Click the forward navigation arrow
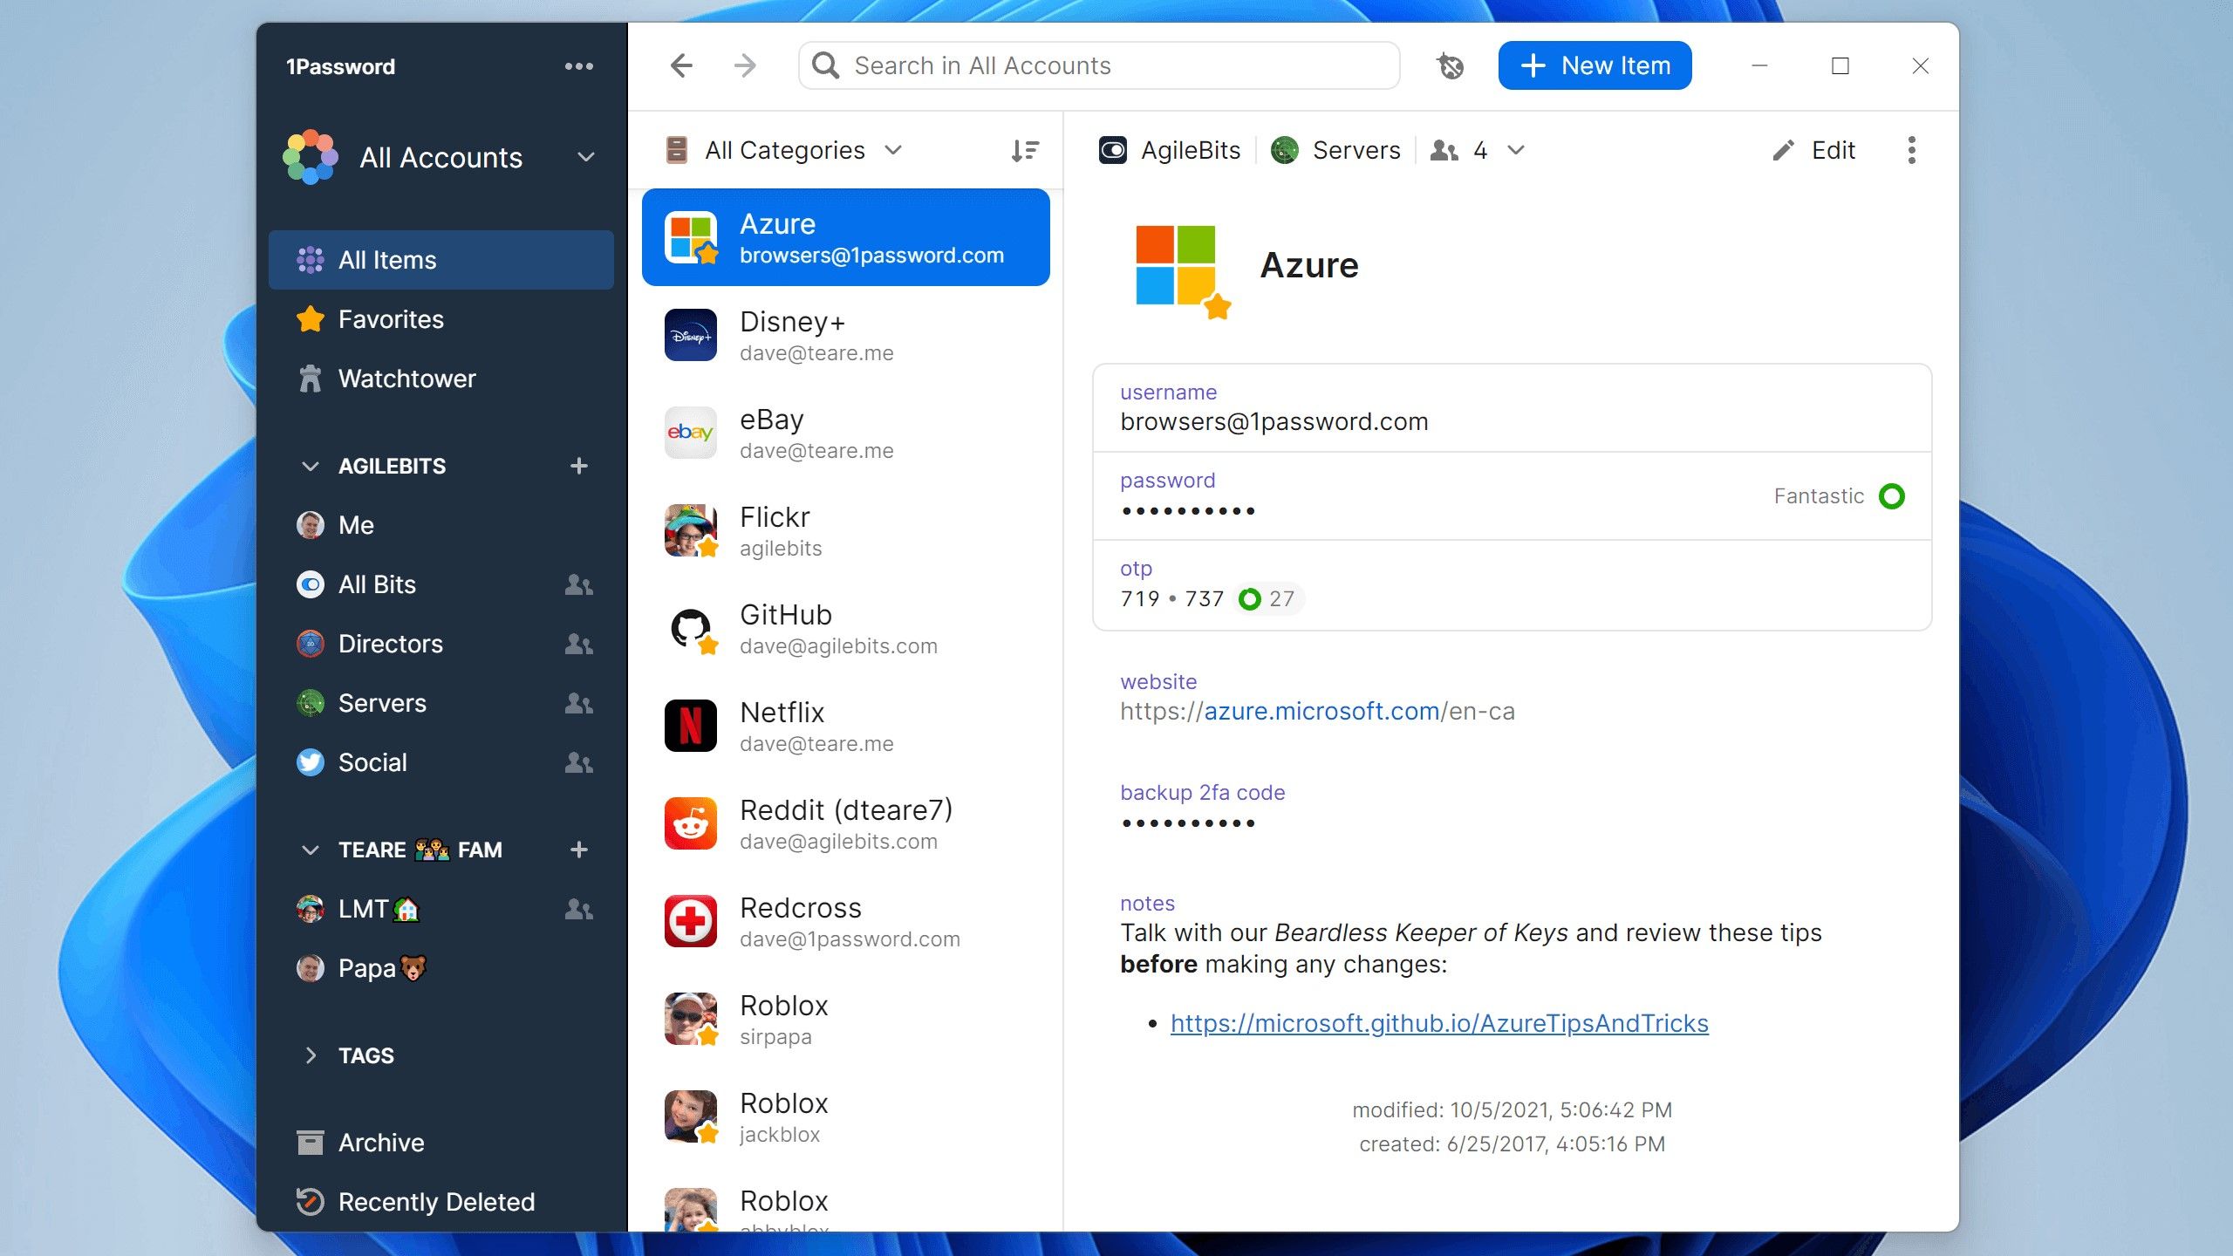This screenshot has width=2233, height=1256. click(746, 65)
